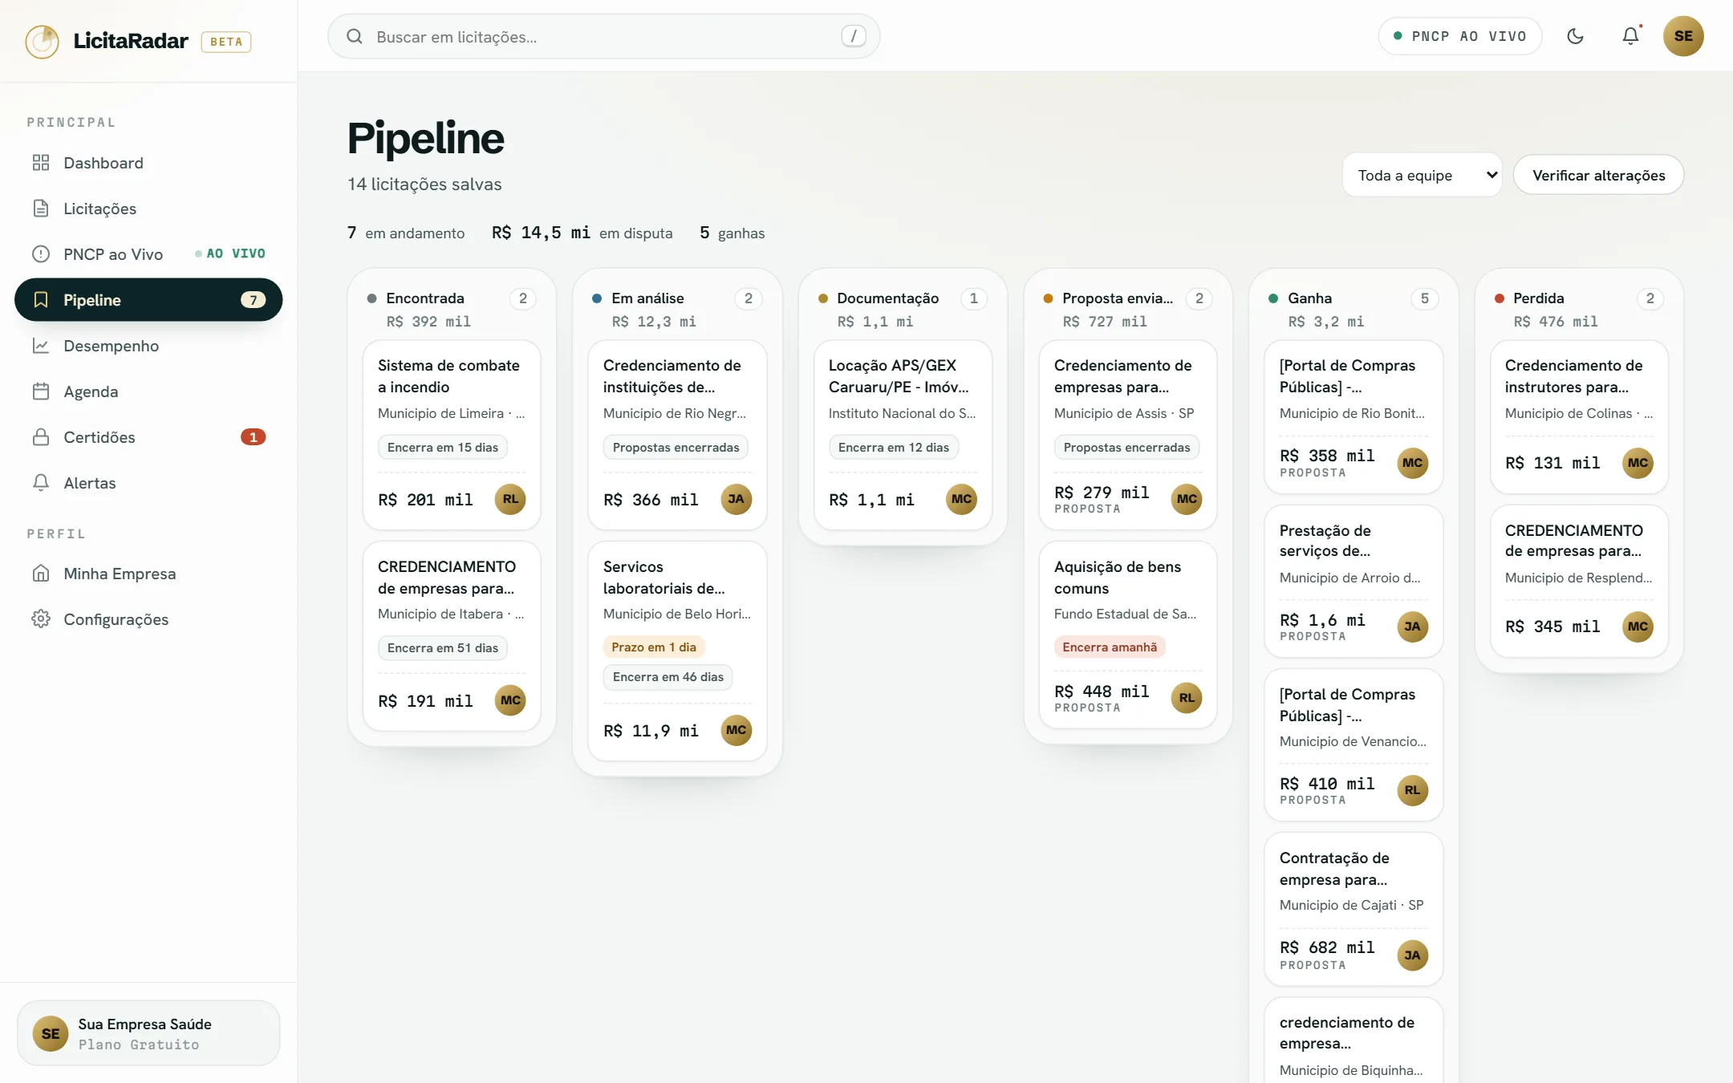Click the SE user avatar in top bar
This screenshot has width=1733, height=1083.
click(x=1683, y=36)
